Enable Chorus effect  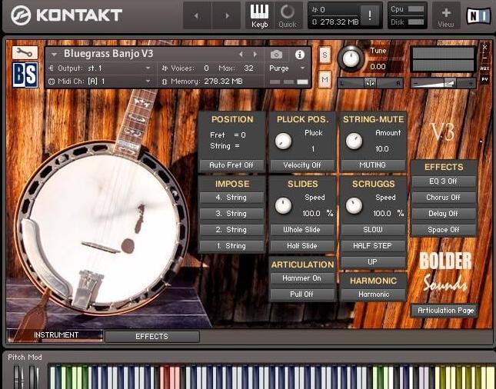(x=443, y=198)
